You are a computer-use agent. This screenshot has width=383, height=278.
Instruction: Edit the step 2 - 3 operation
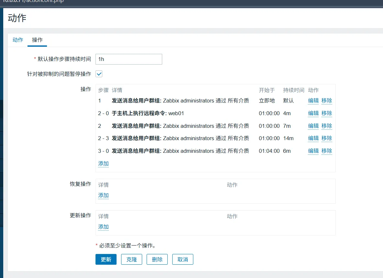[x=313, y=138]
